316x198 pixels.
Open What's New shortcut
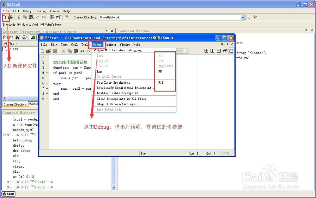(x=51, y=24)
